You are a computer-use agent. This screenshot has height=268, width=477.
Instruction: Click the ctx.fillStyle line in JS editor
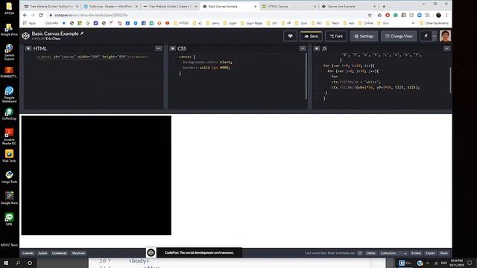(356, 82)
